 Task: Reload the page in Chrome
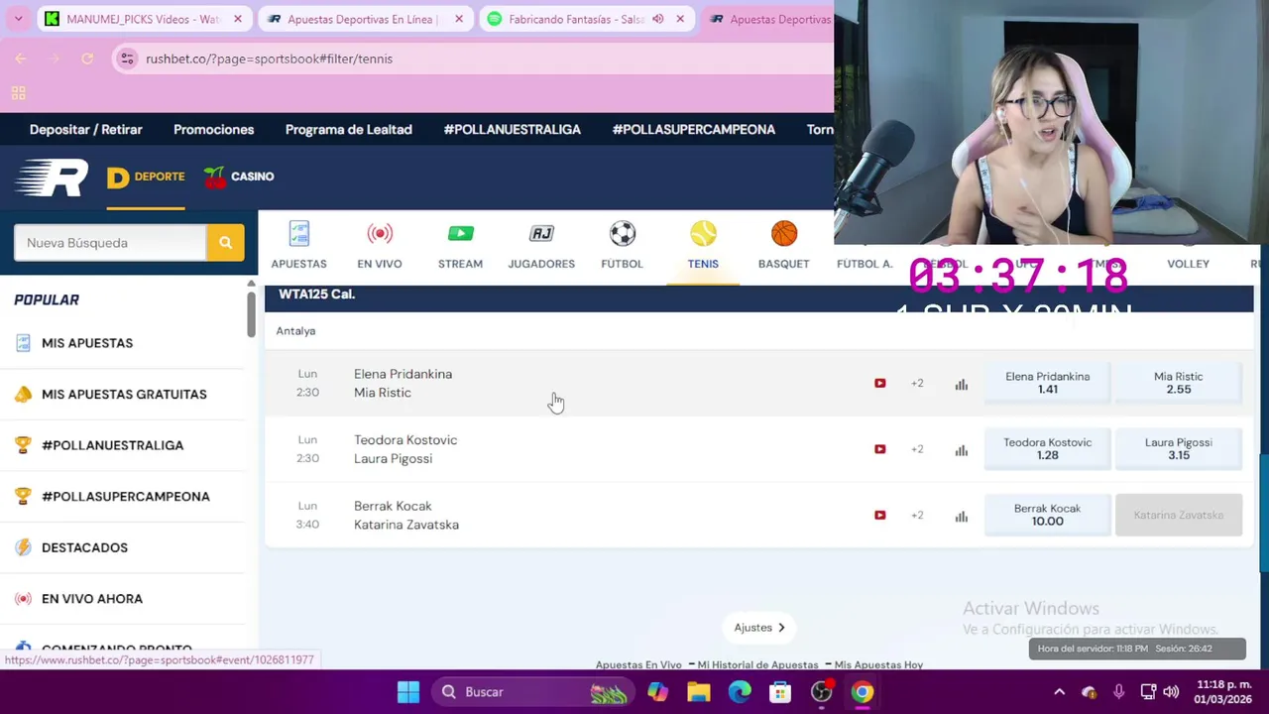[x=87, y=59]
